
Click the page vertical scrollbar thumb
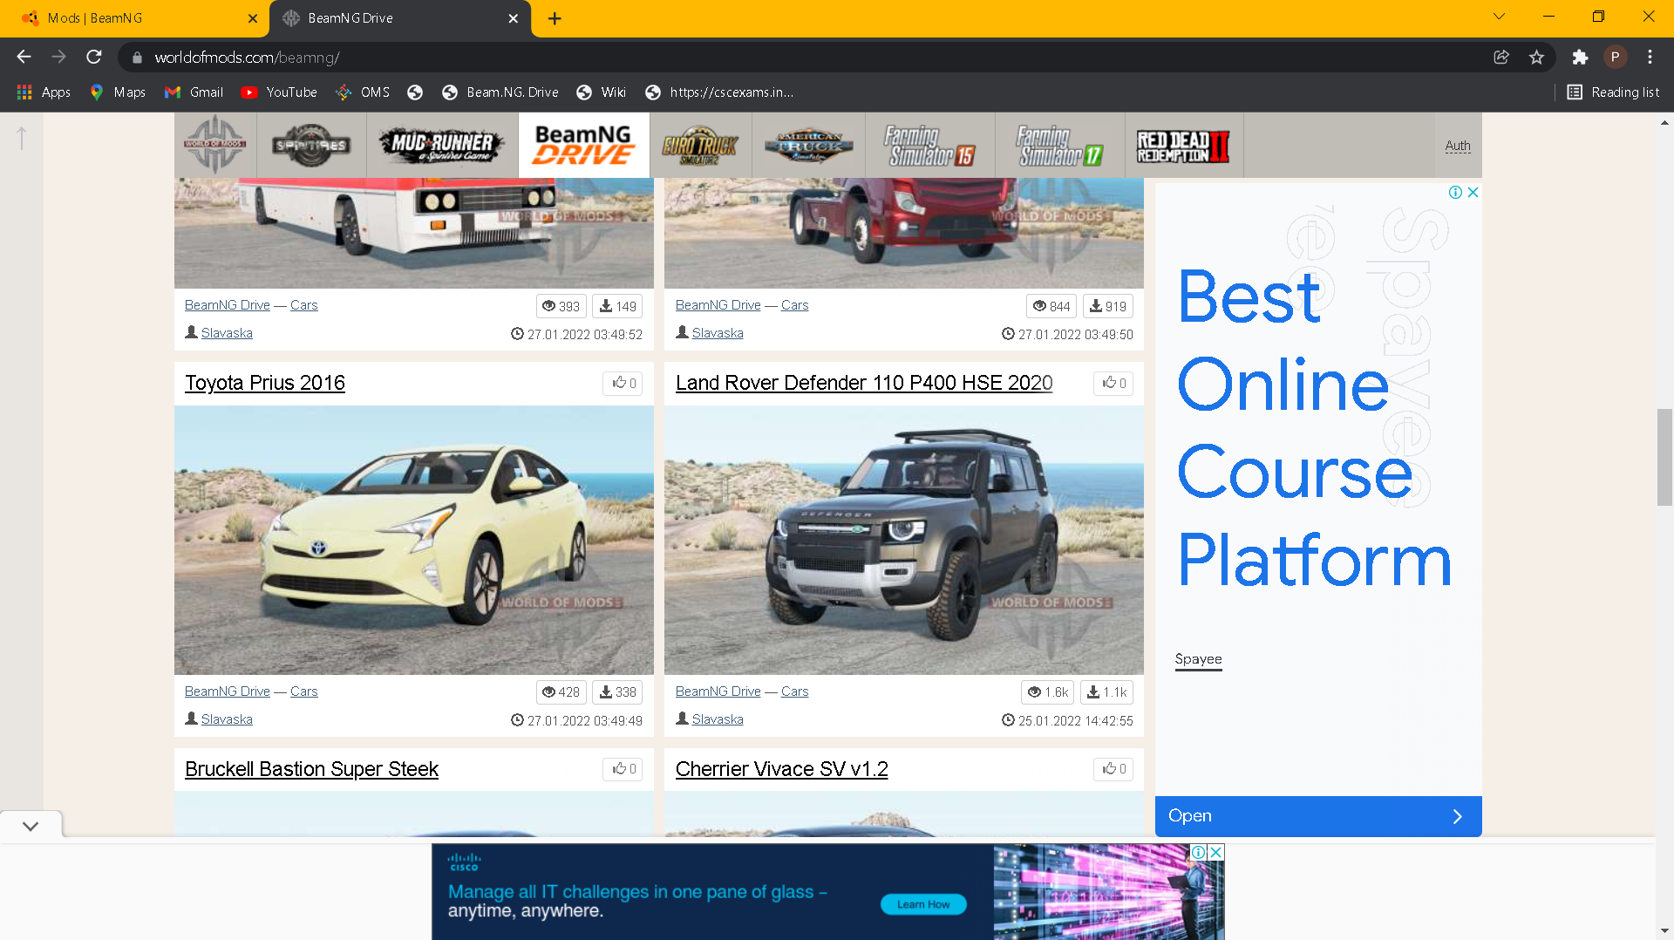[1664, 457]
